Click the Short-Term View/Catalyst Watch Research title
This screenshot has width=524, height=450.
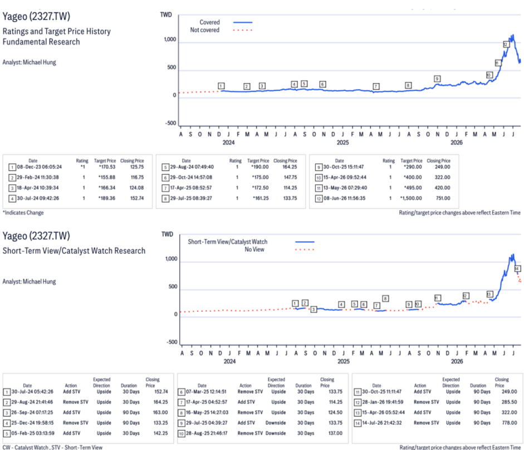[x=74, y=251]
